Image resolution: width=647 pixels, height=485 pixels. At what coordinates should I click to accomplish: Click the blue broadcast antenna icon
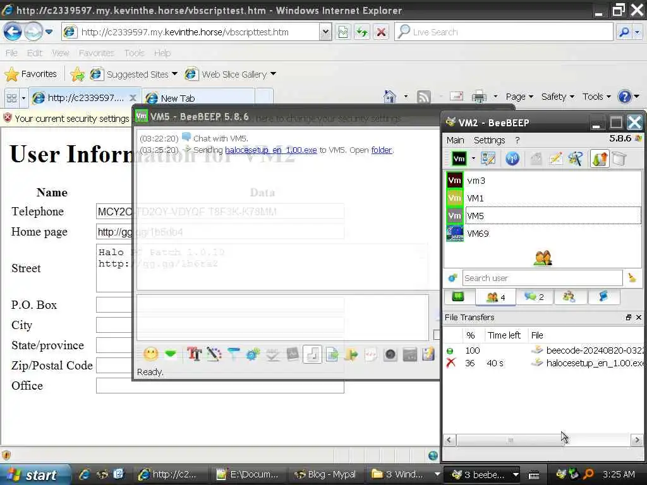coord(512,159)
